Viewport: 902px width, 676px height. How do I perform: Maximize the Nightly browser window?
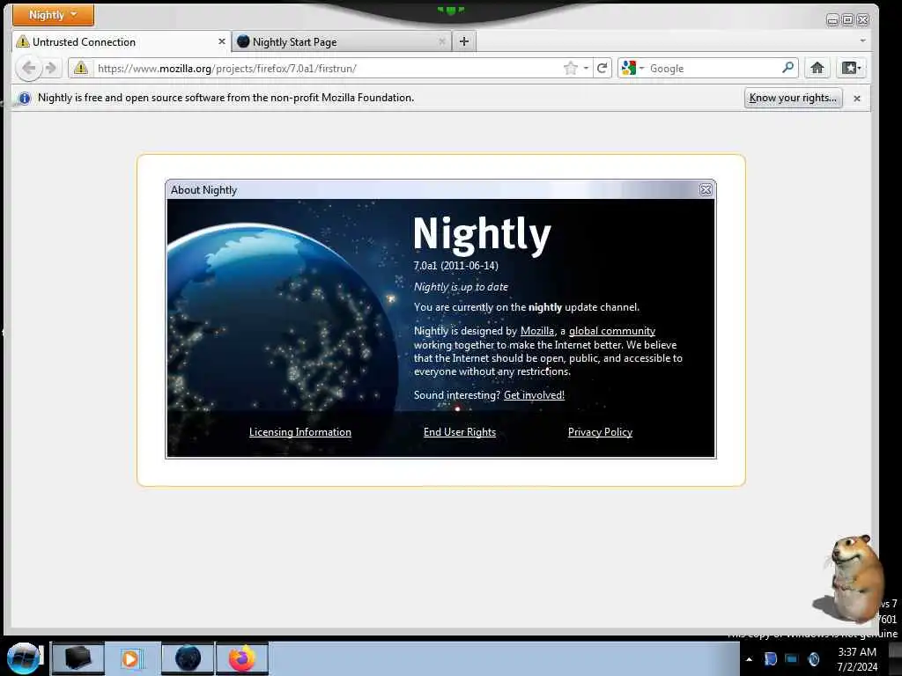click(847, 20)
